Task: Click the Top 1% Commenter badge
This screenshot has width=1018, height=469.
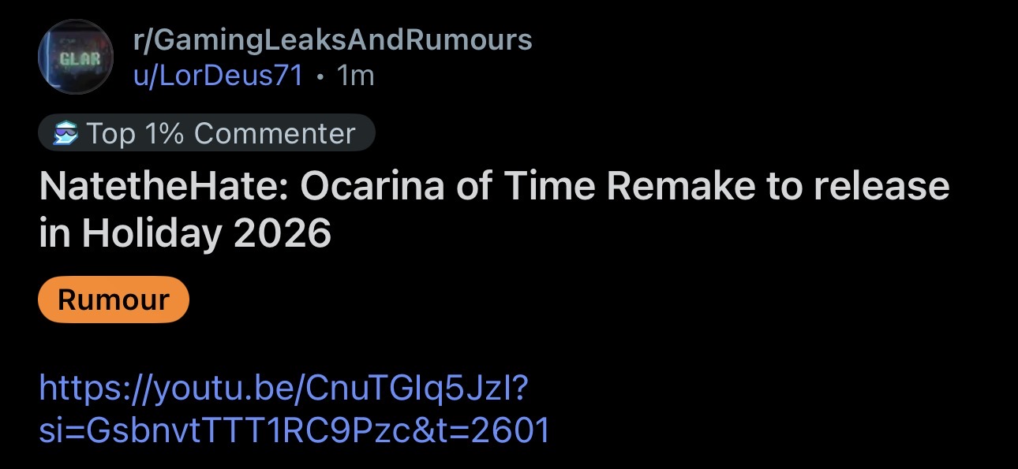Action: (207, 133)
